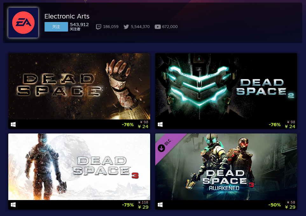Click the -75% discount on Dead Space 3
Viewport: 306px width, 216px height.
pyautogui.click(x=128, y=205)
